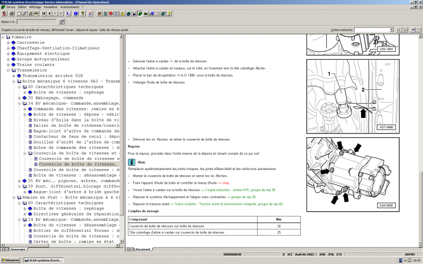Image resolution: width=423 pixels, height=264 pixels.
Task: Click the icon button beside Notice O.R. field
Action: [x=62, y=22]
